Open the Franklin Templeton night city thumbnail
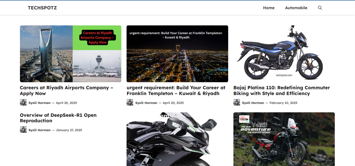This screenshot has height=166, width=355. [177, 54]
